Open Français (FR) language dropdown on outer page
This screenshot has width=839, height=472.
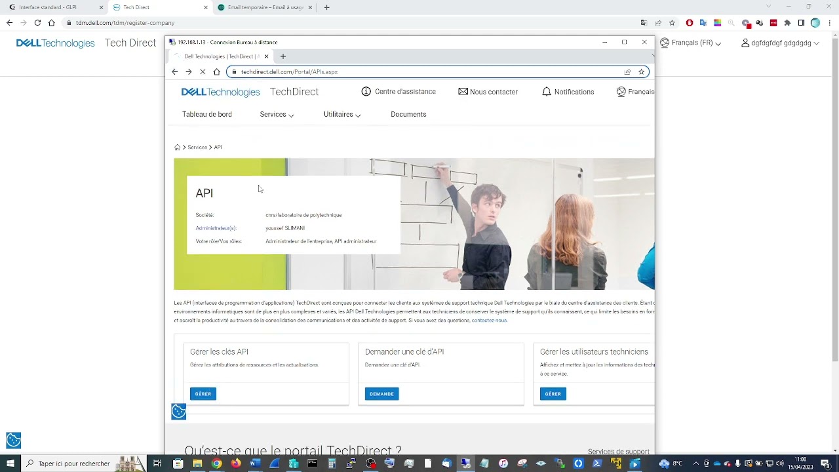690,43
